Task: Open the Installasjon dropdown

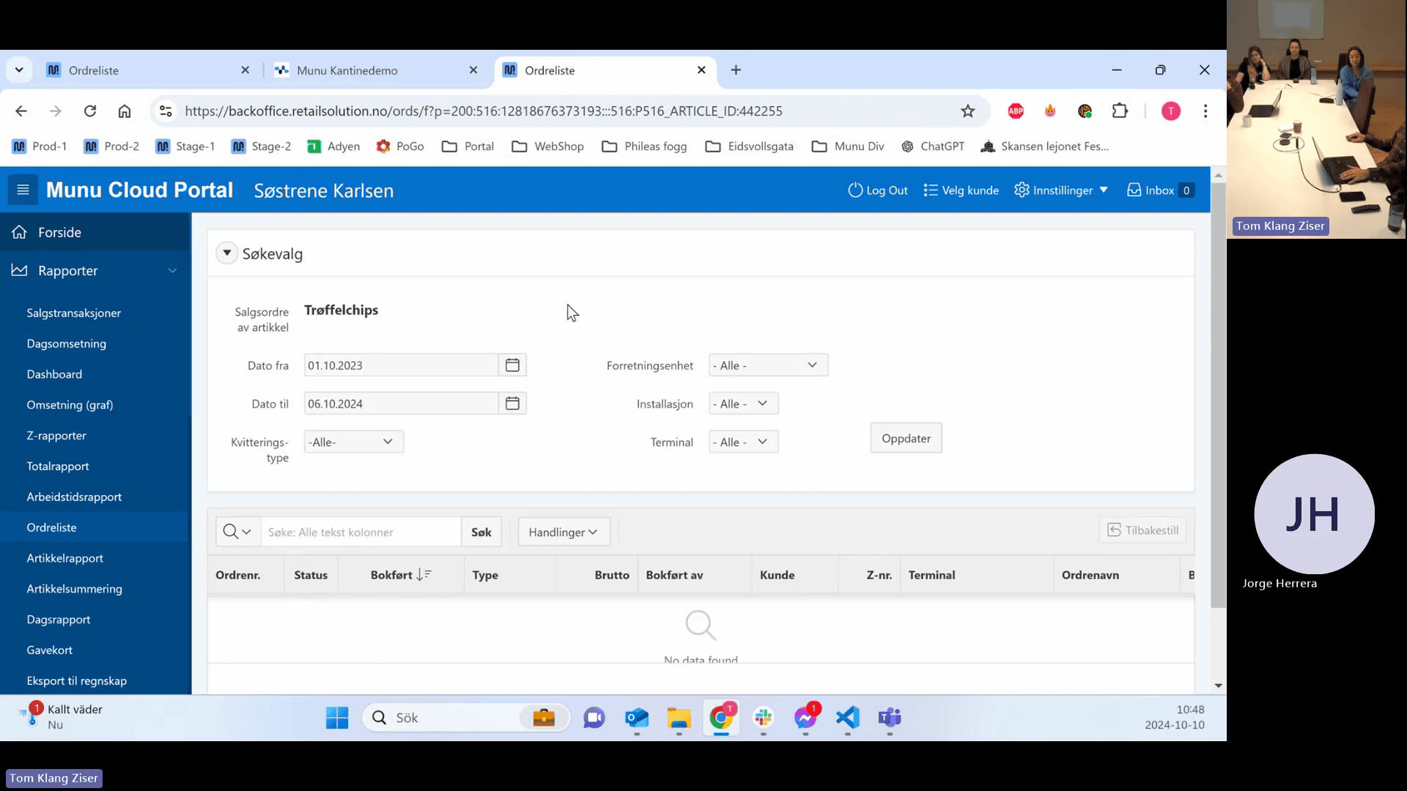Action: click(x=743, y=404)
